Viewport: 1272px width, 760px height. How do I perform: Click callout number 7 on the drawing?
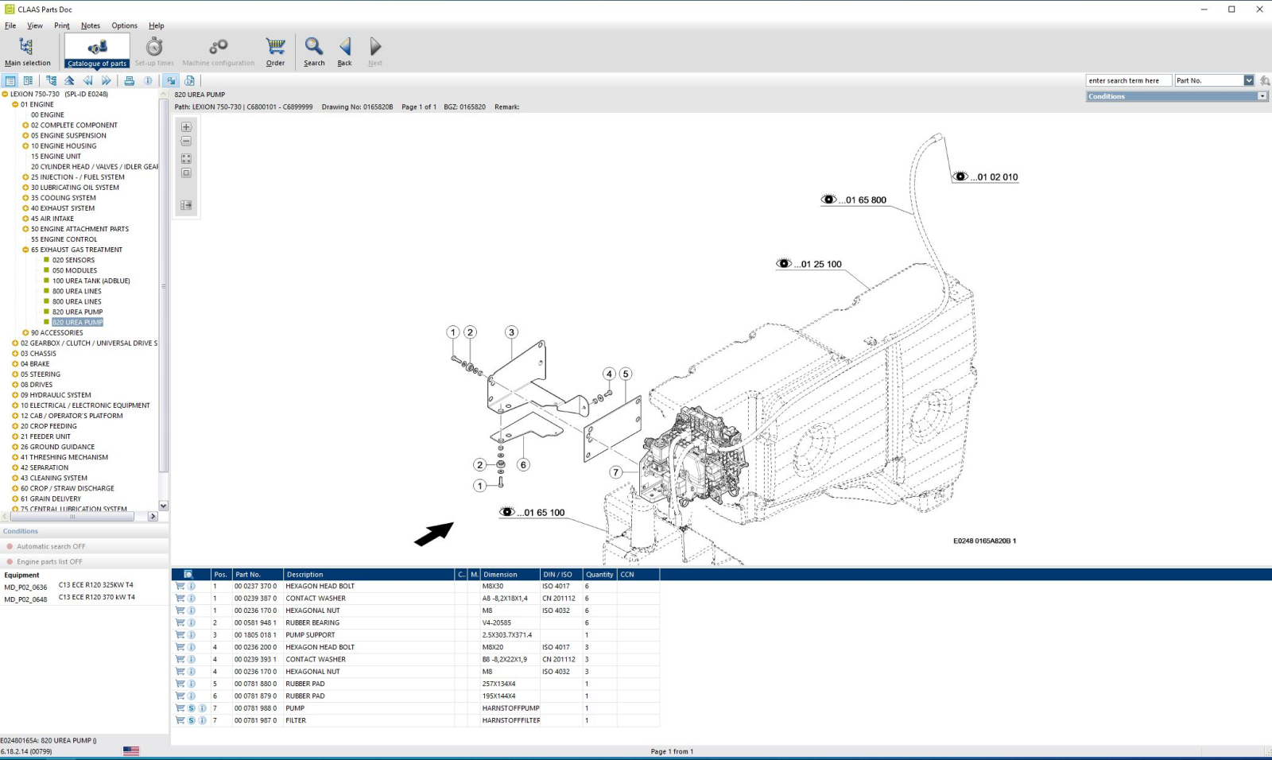[x=615, y=472]
